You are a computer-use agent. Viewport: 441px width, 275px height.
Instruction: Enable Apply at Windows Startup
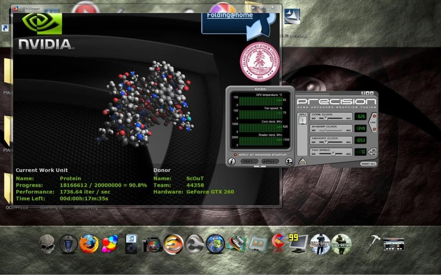pyautogui.click(x=236, y=155)
